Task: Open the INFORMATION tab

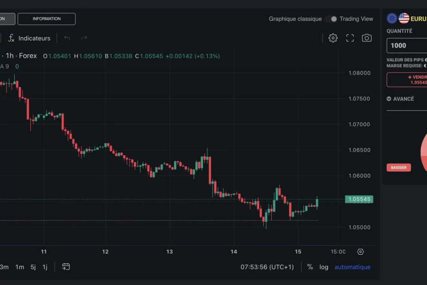Action: click(x=46, y=19)
